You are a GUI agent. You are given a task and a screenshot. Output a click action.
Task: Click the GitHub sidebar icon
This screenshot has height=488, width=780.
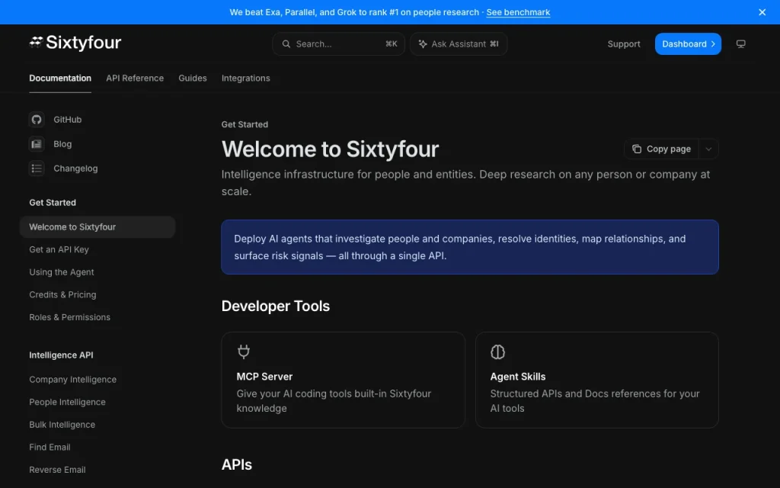[37, 120]
